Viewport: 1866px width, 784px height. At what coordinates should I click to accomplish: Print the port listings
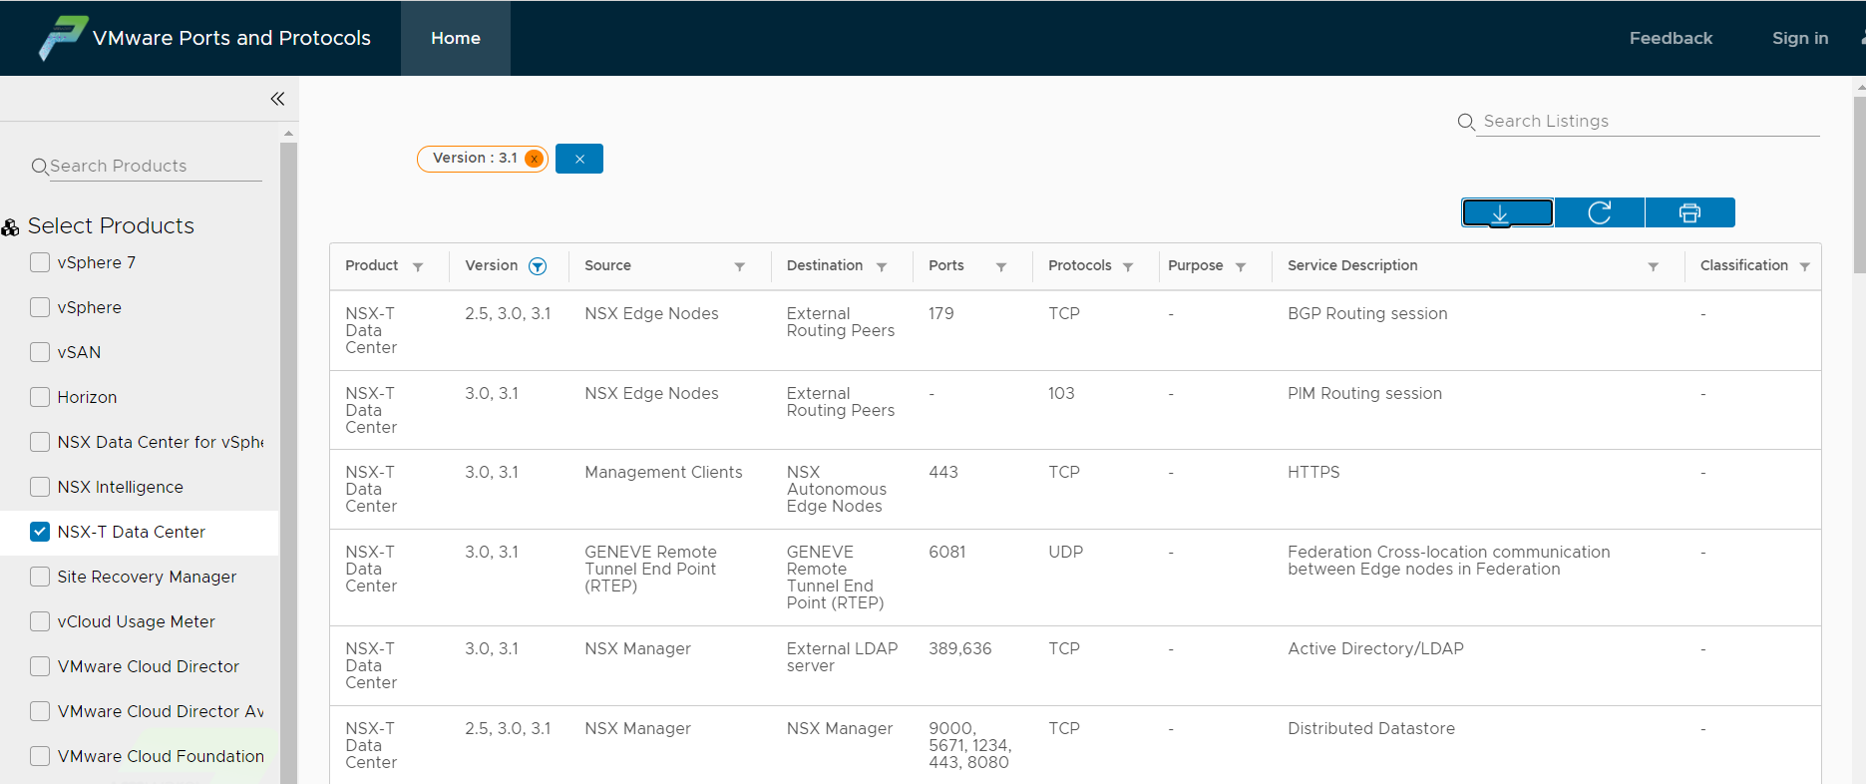pos(1689,212)
